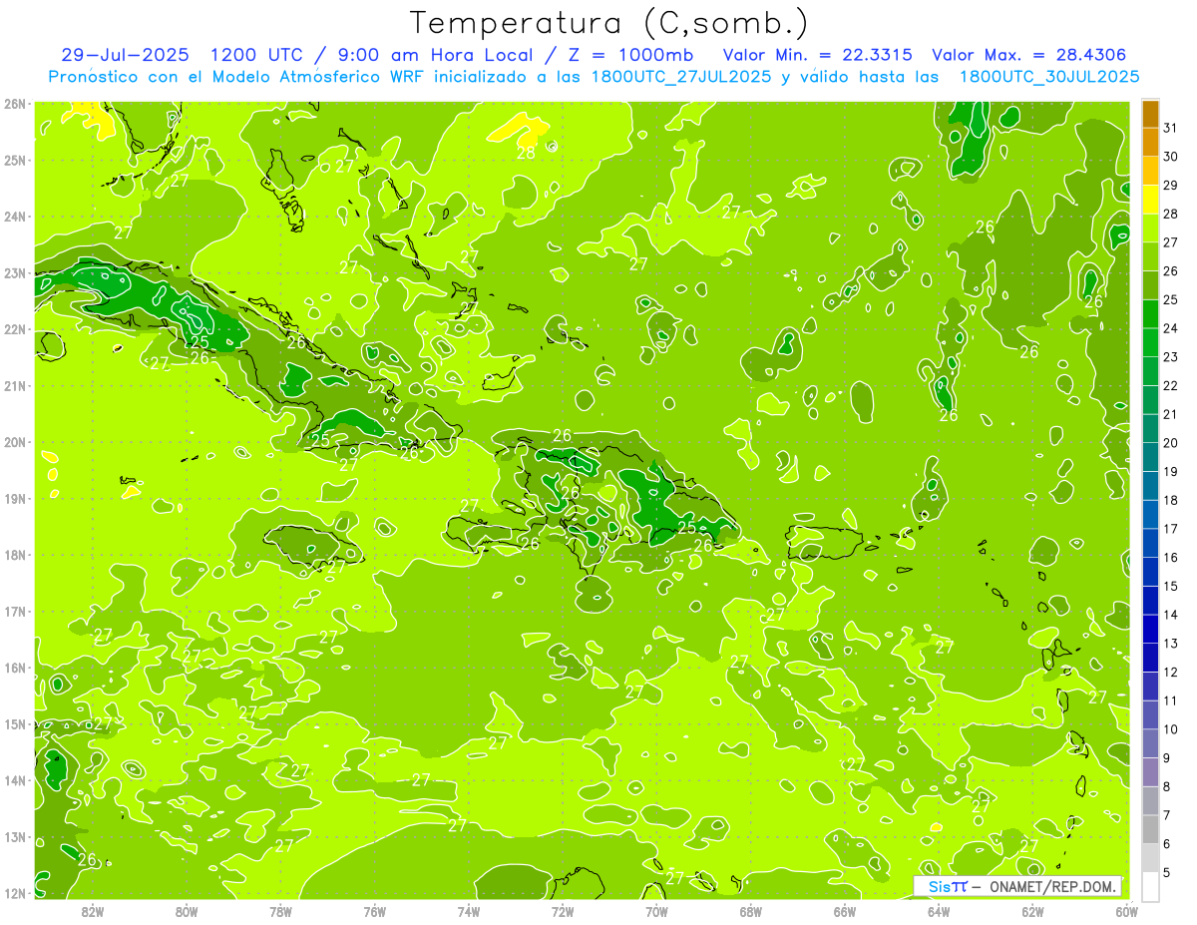Viewport: 1197px width, 925px height.
Task: Click the yellow colorbar segment between 28 and 29
Action: point(1150,200)
